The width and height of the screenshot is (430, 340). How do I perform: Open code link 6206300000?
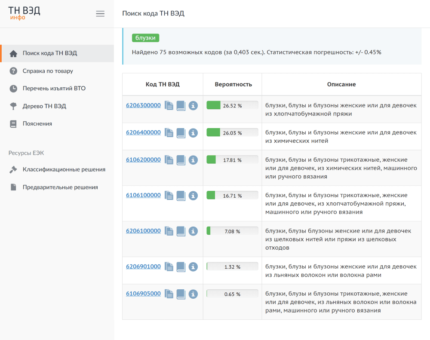coord(143,105)
